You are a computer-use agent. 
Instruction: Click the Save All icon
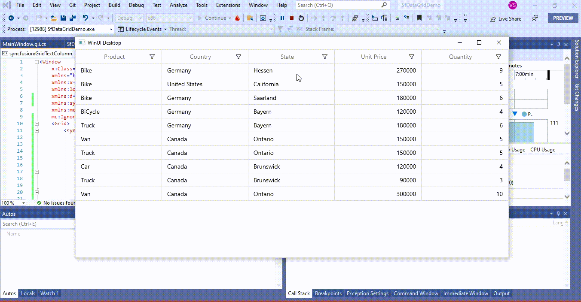[x=73, y=18]
